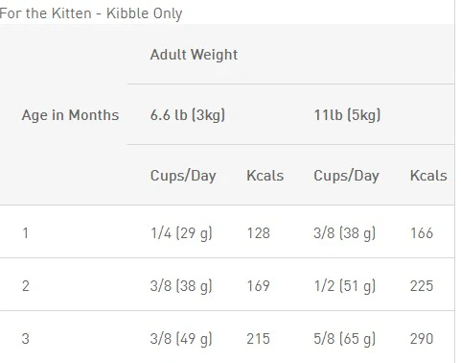Click the '5/8 (65 g)' cell
461x363 pixels.
coord(344,339)
